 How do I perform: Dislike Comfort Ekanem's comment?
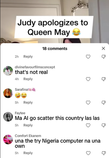tap(104, 153)
